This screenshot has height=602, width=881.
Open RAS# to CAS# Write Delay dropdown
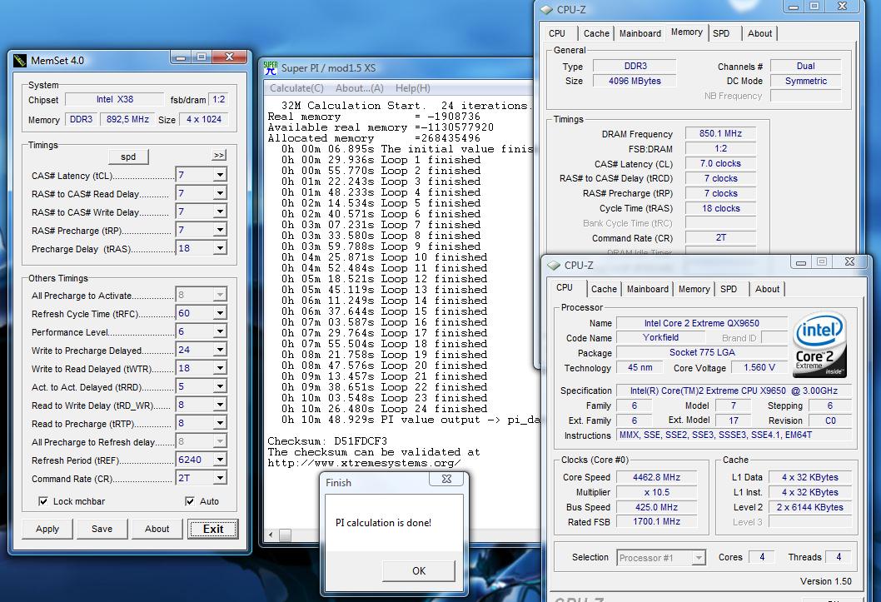click(220, 211)
